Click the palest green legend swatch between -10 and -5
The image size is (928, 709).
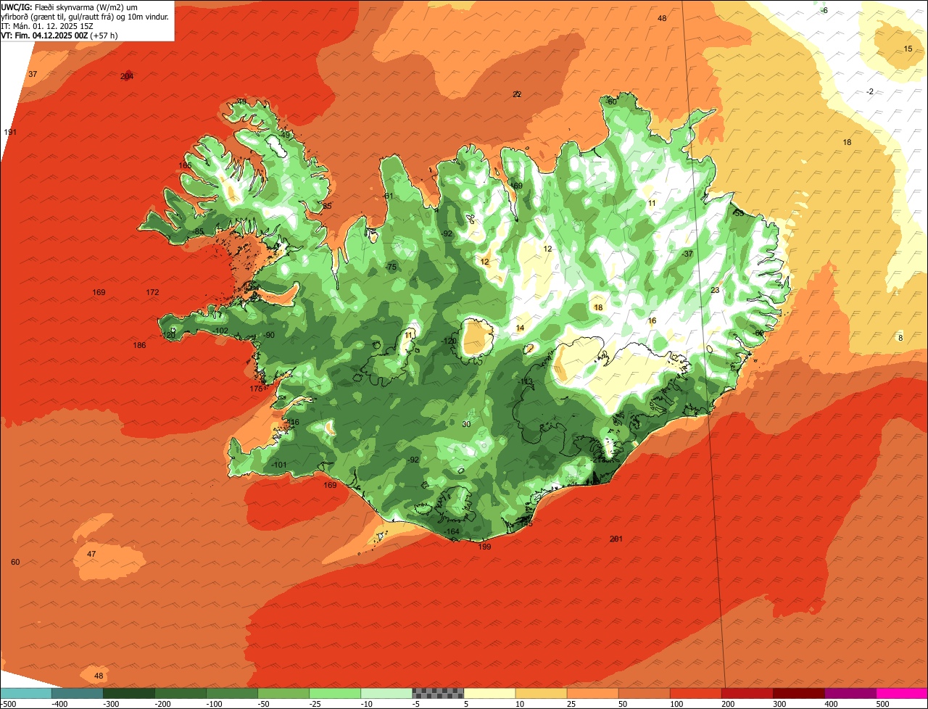(386, 693)
